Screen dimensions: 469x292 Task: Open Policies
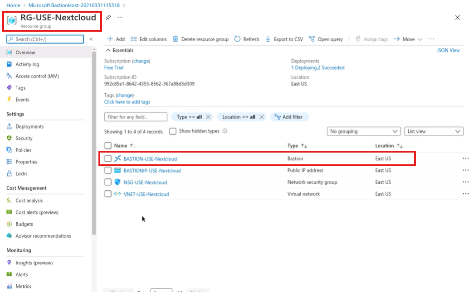pyautogui.click(x=23, y=150)
